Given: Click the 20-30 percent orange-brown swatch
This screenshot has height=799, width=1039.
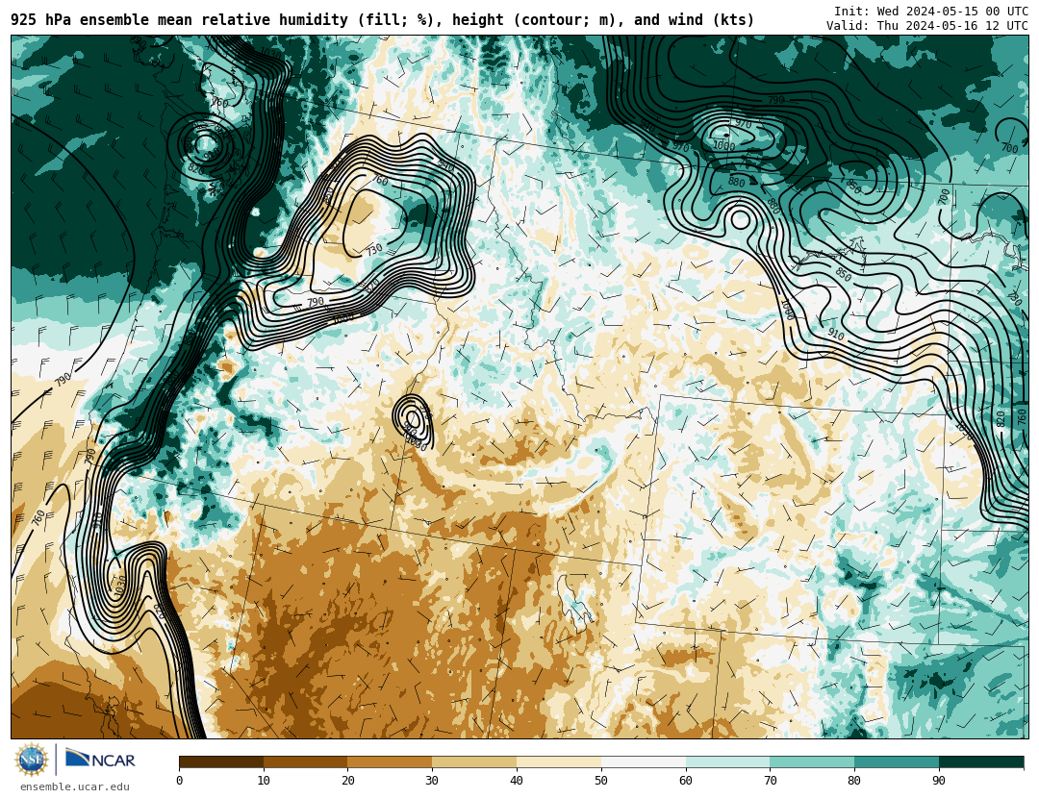Looking at the screenshot, I should click(390, 762).
